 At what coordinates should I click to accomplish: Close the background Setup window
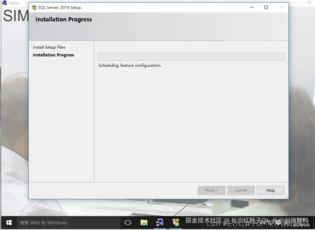tap(310, 3)
